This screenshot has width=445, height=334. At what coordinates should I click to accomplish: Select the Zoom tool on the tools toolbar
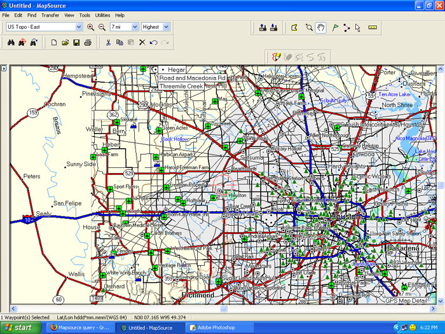pyautogui.click(x=309, y=27)
